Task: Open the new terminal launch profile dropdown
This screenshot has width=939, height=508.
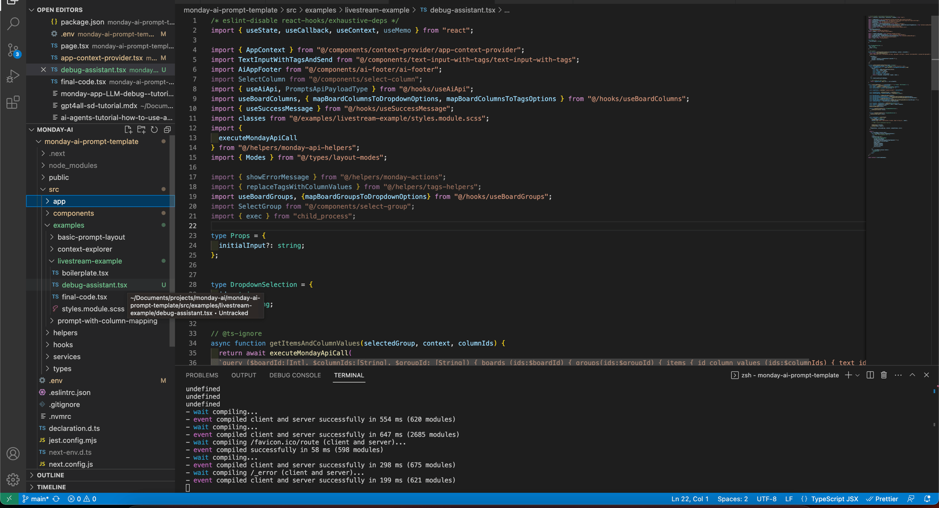Action: point(857,375)
